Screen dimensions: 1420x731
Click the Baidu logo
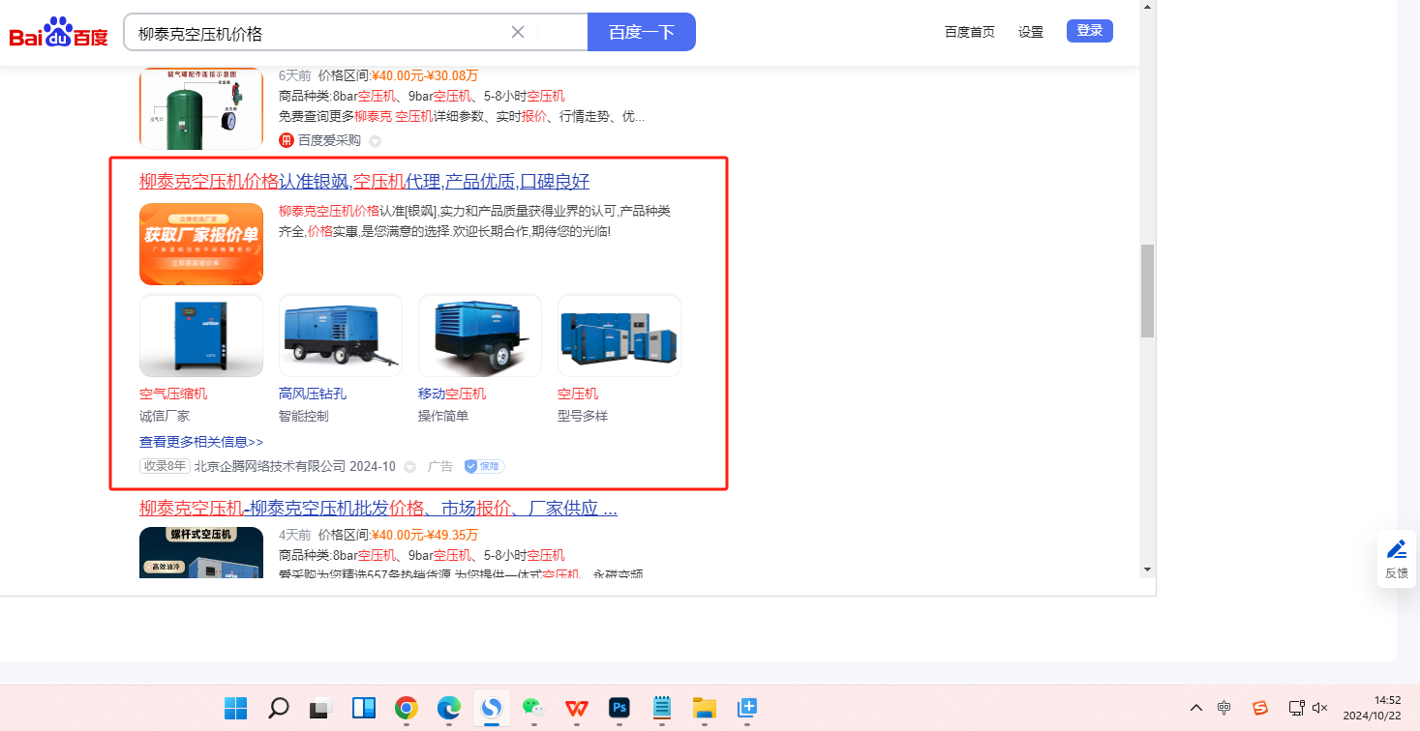pos(59,33)
